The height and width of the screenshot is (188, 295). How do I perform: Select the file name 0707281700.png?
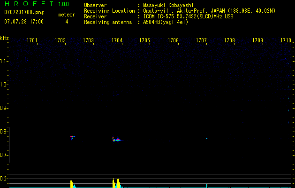(24, 12)
